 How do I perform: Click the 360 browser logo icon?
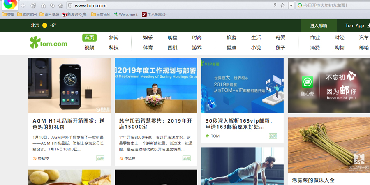tap(10, 5)
